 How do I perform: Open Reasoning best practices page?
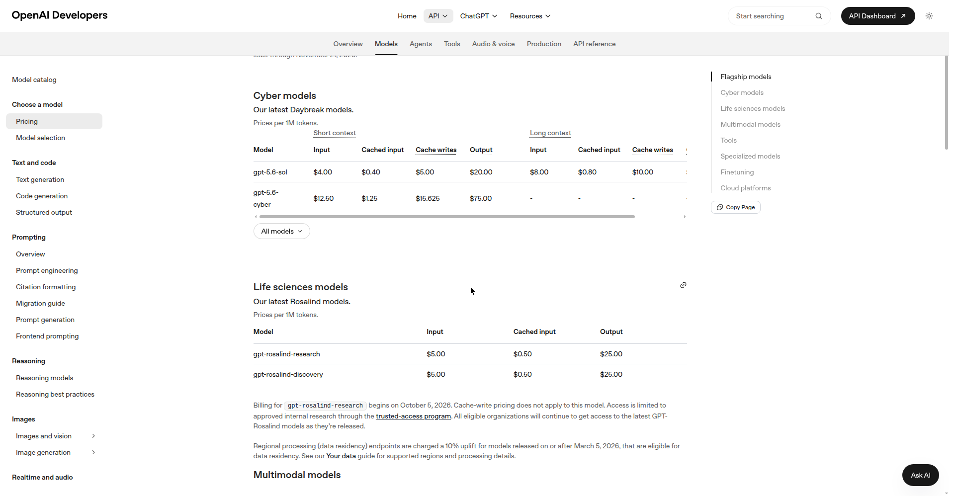click(x=55, y=394)
